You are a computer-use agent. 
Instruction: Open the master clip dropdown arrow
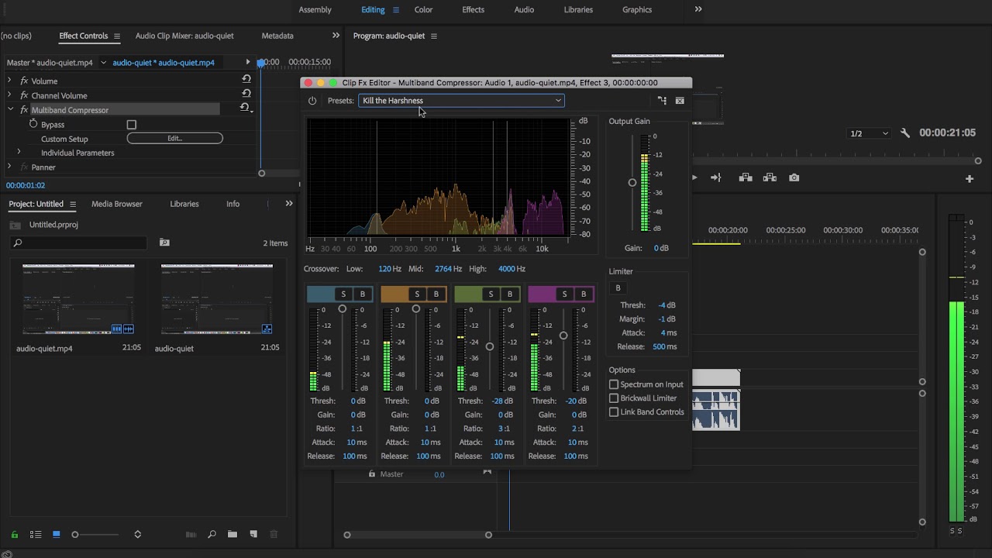click(102, 63)
